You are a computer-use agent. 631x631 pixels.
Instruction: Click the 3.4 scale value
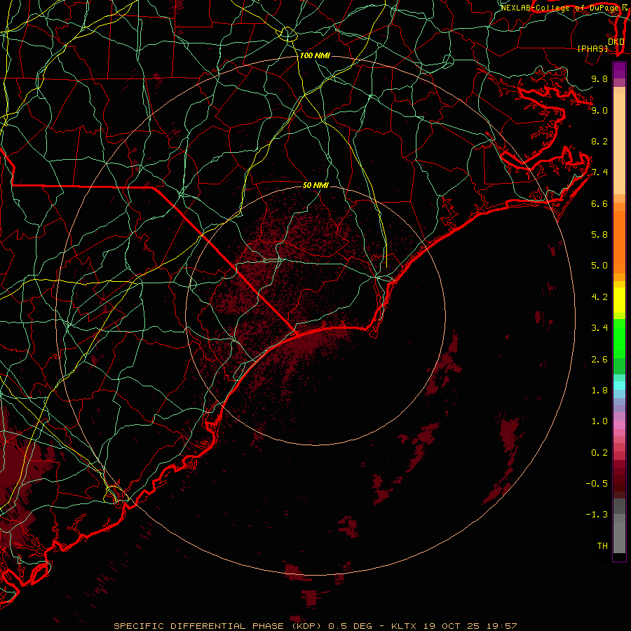click(x=599, y=328)
